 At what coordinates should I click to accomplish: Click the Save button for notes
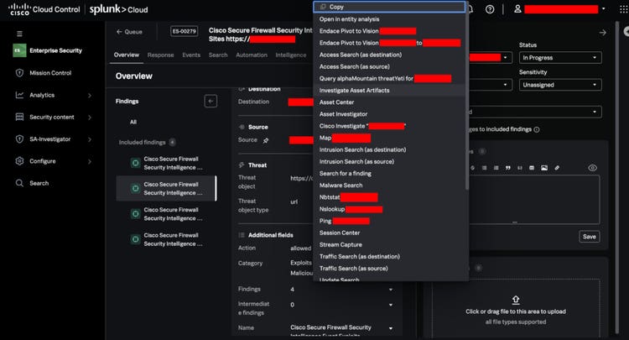tap(589, 237)
